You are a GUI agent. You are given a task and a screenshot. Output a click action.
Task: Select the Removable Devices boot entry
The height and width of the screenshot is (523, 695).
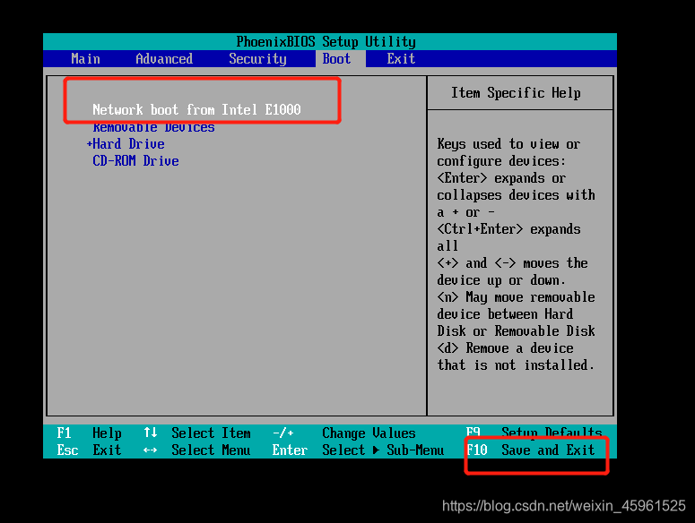[153, 127]
